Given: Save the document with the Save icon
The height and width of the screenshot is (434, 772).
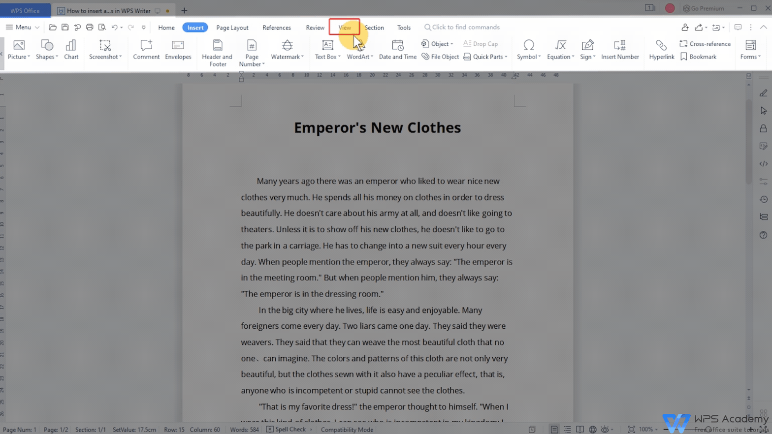Looking at the screenshot, I should pyautogui.click(x=65, y=28).
